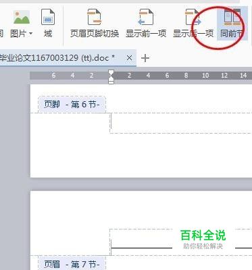Click the 页脚 - 第 6 节- label
Viewport: 252px width, 270px height.
(72, 105)
